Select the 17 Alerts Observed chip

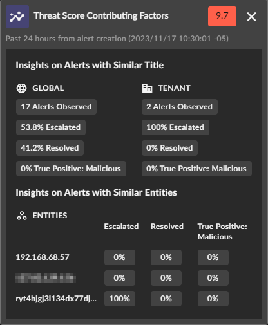pyautogui.click(x=56, y=107)
